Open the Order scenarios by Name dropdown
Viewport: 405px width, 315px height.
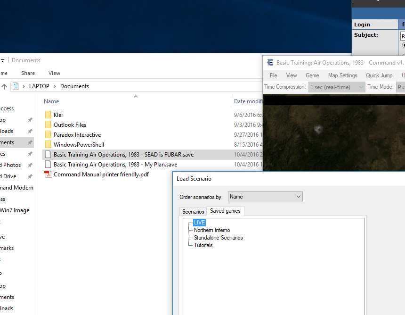point(265,197)
